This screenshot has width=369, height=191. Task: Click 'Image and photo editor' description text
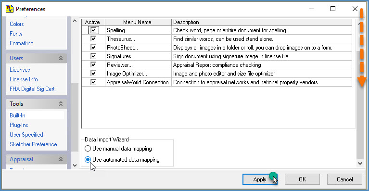(224, 74)
